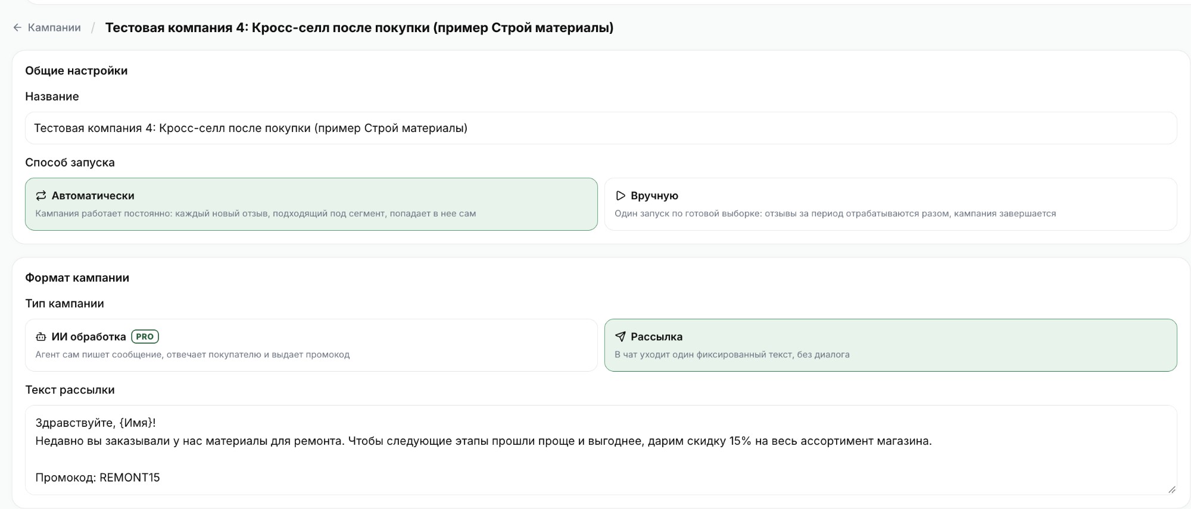
Task: Click the page title Тестовая компания 4 in breadcrumb
Action: 359,27
